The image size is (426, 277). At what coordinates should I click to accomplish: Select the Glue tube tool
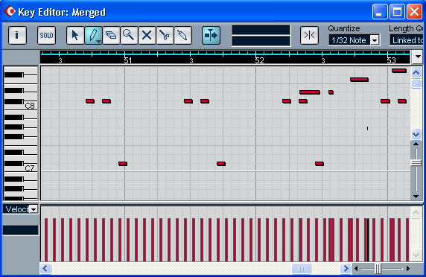(x=183, y=35)
